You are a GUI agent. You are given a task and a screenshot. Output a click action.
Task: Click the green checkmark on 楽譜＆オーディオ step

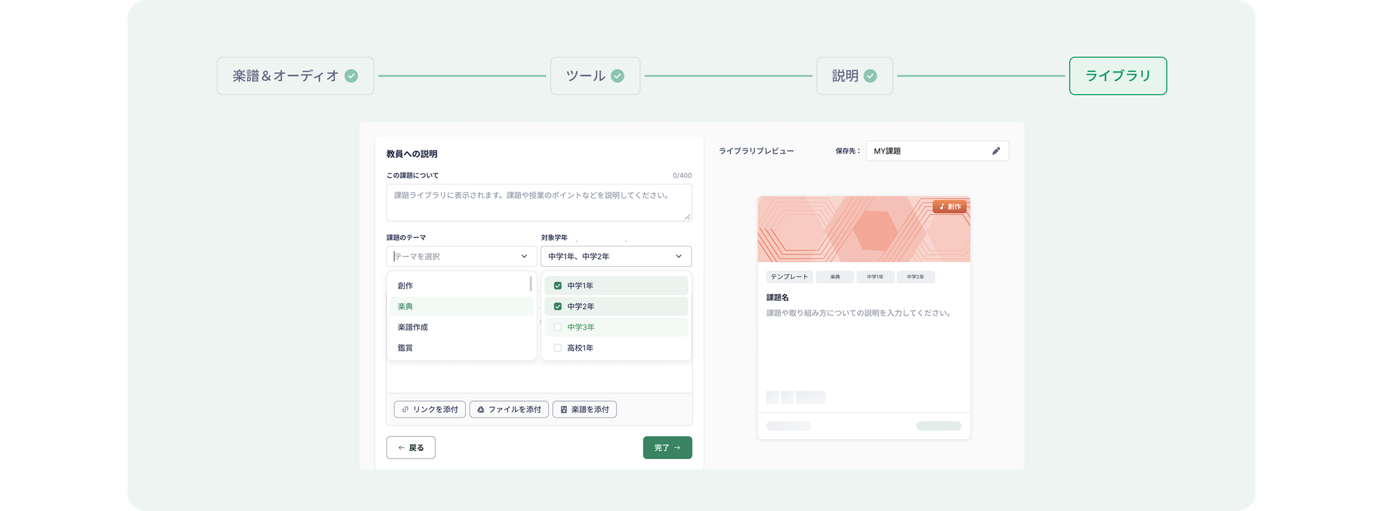[352, 76]
